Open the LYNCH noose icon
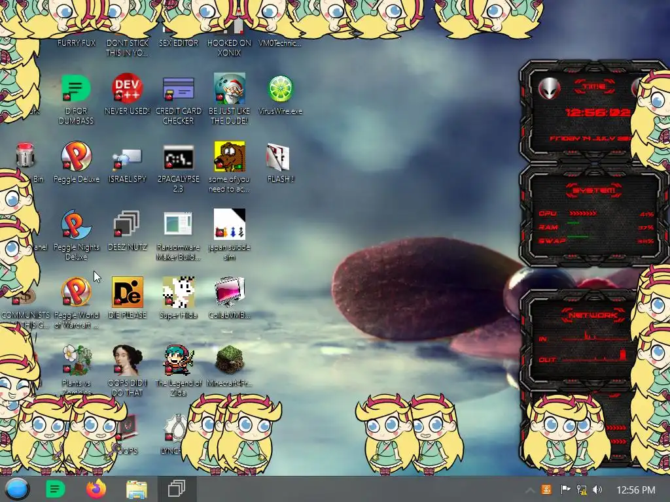Image resolution: width=670 pixels, height=502 pixels. 174,428
